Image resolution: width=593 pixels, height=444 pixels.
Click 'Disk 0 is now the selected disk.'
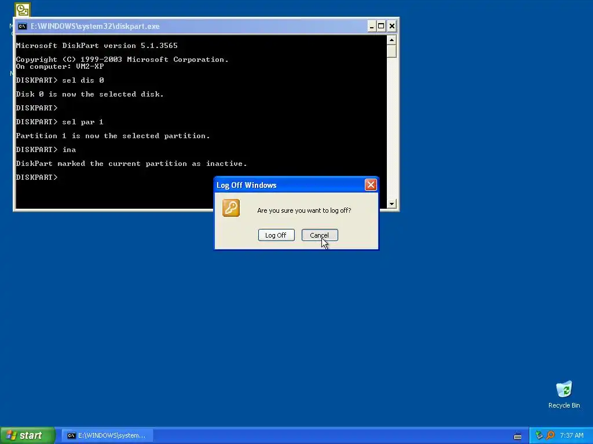[x=90, y=94]
